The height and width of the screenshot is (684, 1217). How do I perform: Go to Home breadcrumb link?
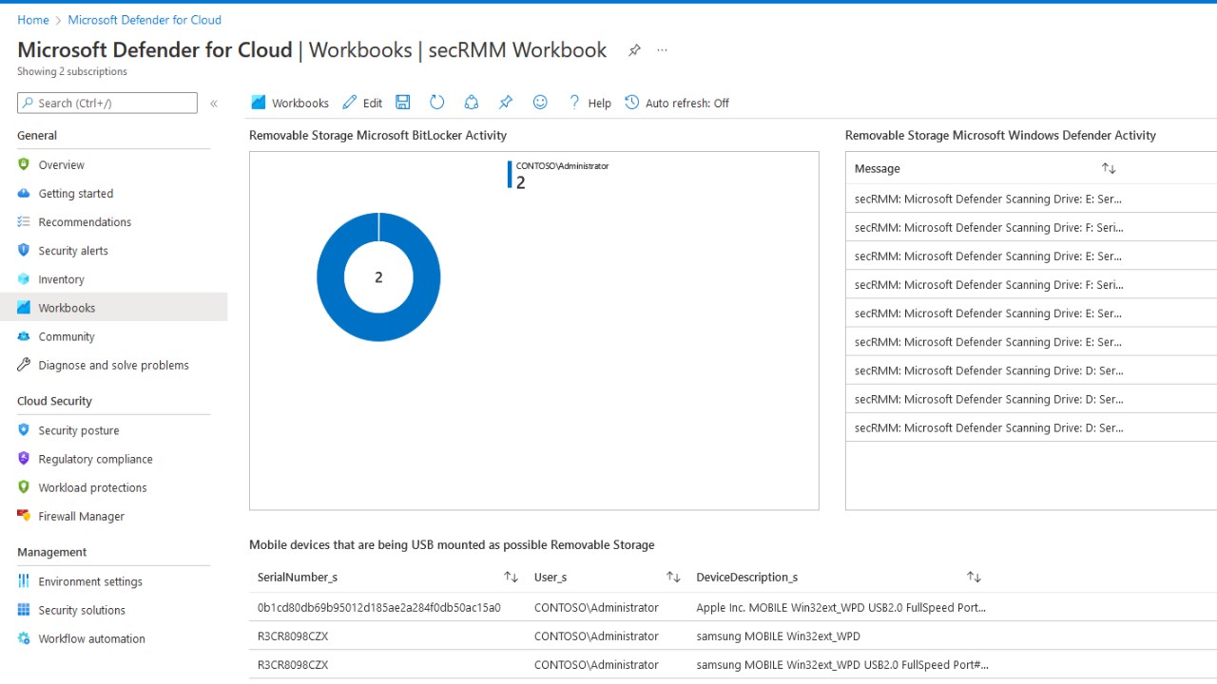tap(33, 19)
